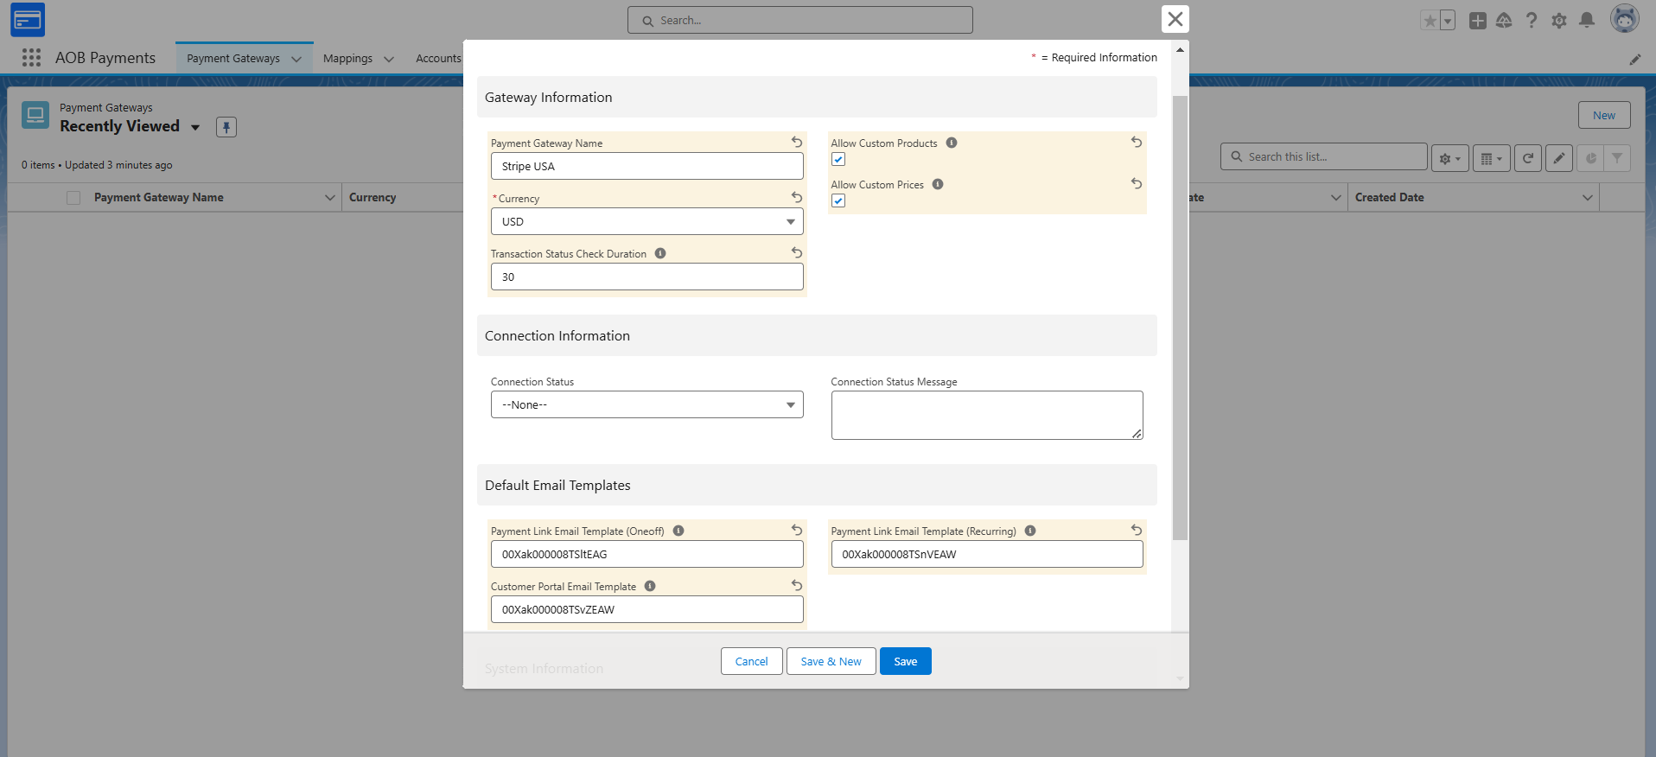Click the Payment Gateway Name input field

tap(647, 166)
